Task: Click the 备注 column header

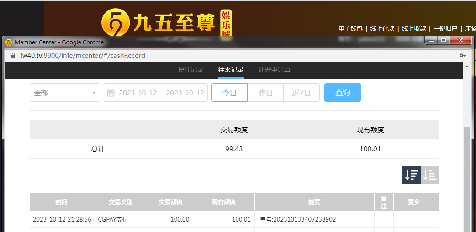Action: pyautogui.click(x=384, y=202)
